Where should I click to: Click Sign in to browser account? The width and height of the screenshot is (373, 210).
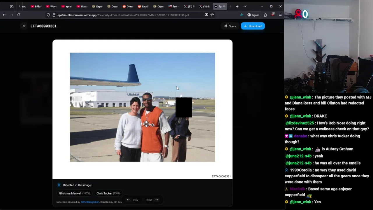(x=253, y=15)
